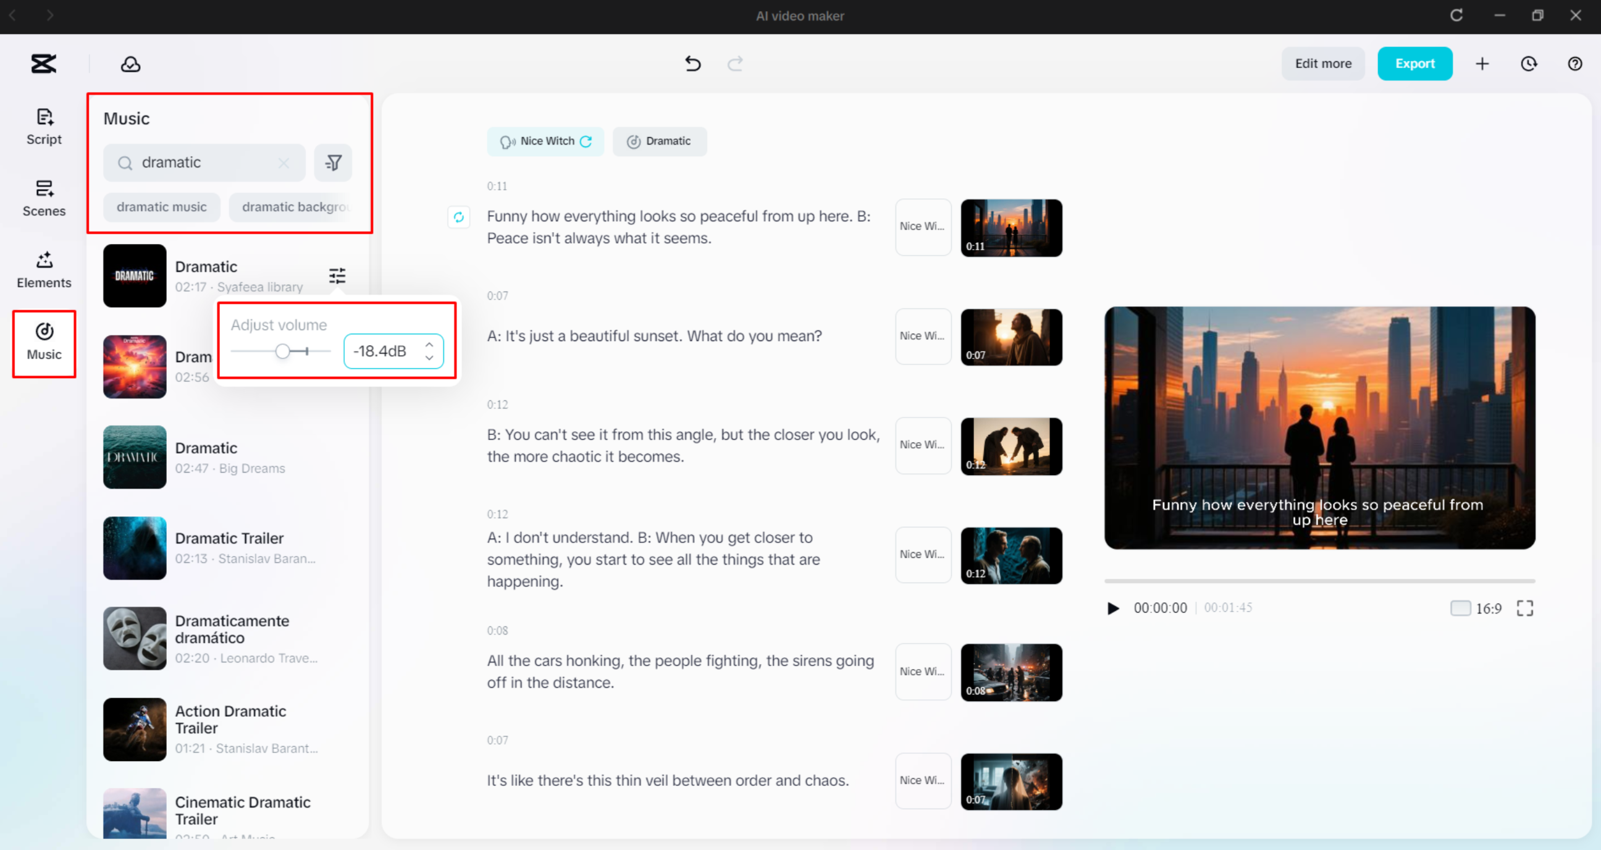Open the Script panel
The width and height of the screenshot is (1601, 850).
43,126
